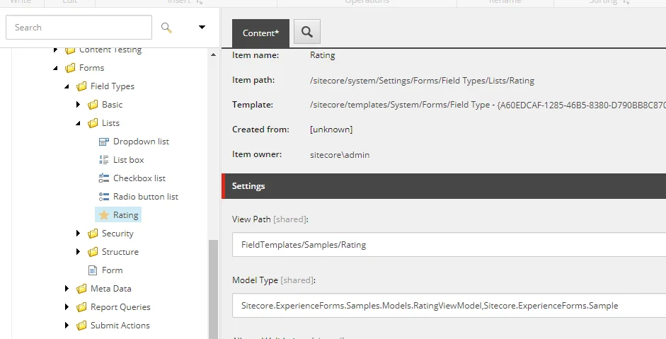Screen dimensions: 666x339
Task: Click the Checkbox list field icon
Action: point(103,178)
